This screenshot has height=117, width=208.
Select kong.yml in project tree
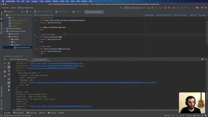pos(13,26)
